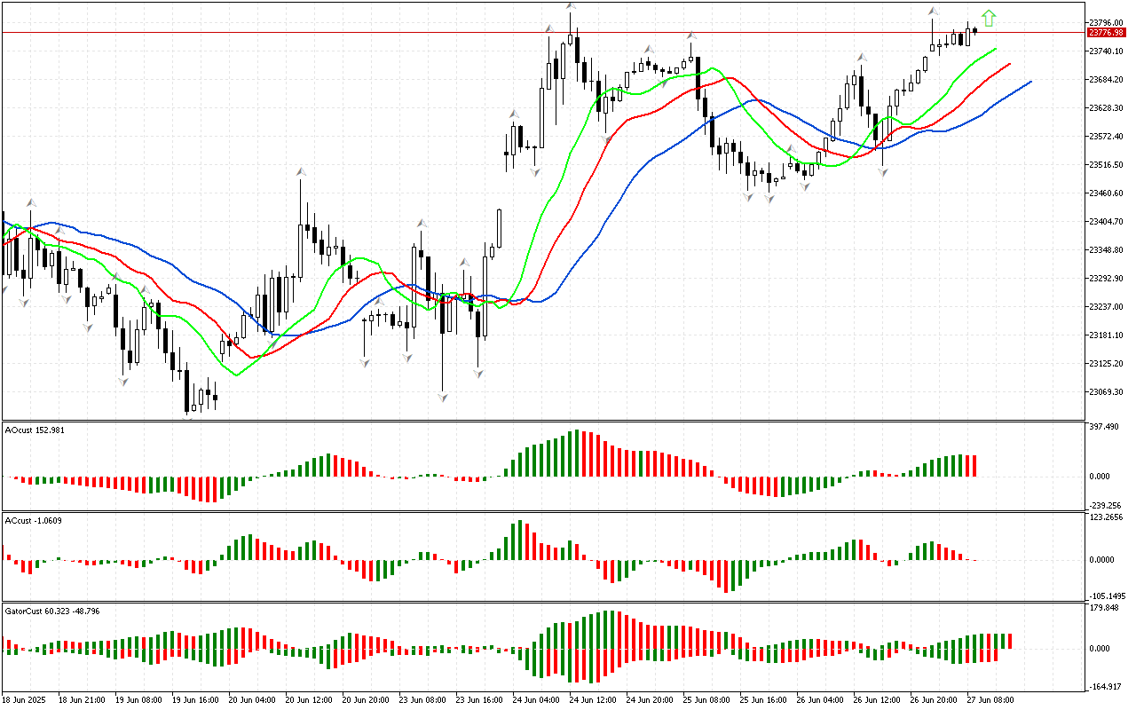This screenshot has height=710, width=1136.
Task: Click the 23 Jun 08:00 time axis label
Action: [422, 700]
